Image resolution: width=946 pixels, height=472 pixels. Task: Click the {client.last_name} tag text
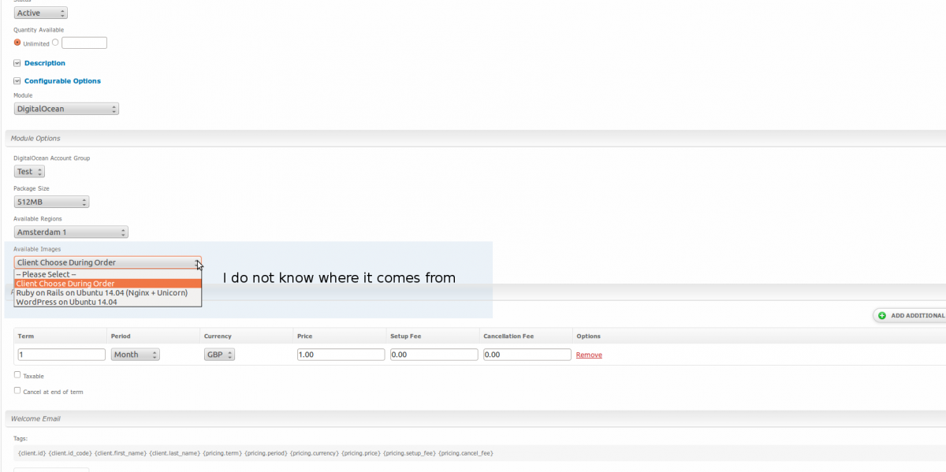point(174,453)
